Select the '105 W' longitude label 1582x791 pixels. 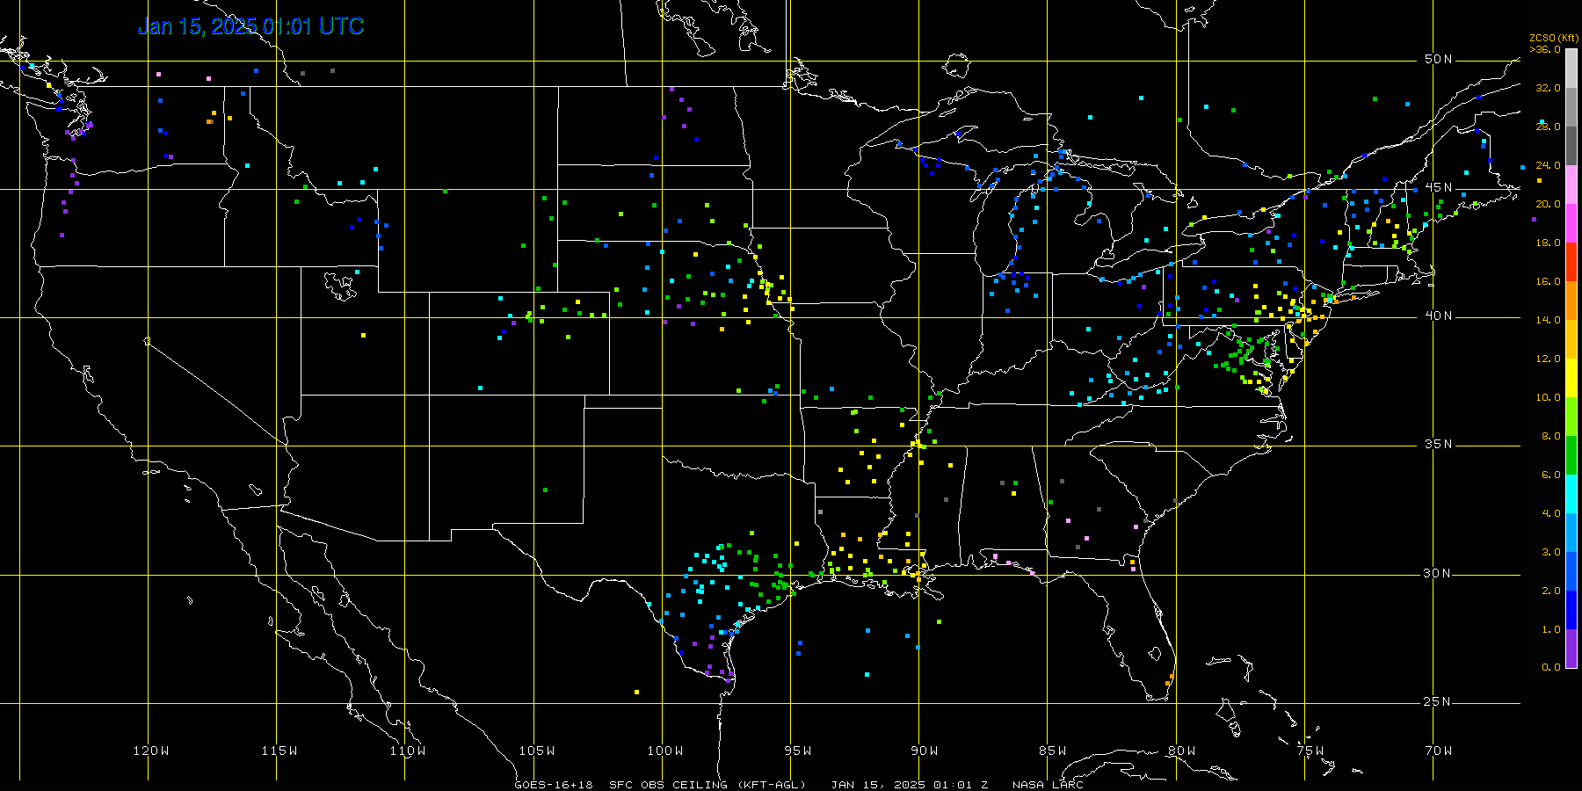click(x=537, y=751)
